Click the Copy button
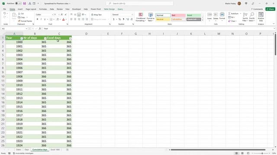 [22, 17]
